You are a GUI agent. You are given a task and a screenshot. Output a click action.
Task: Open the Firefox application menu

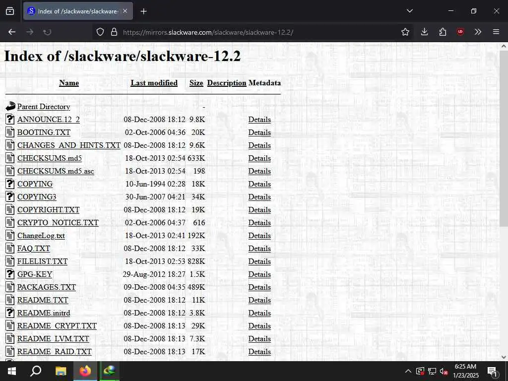coord(496,32)
